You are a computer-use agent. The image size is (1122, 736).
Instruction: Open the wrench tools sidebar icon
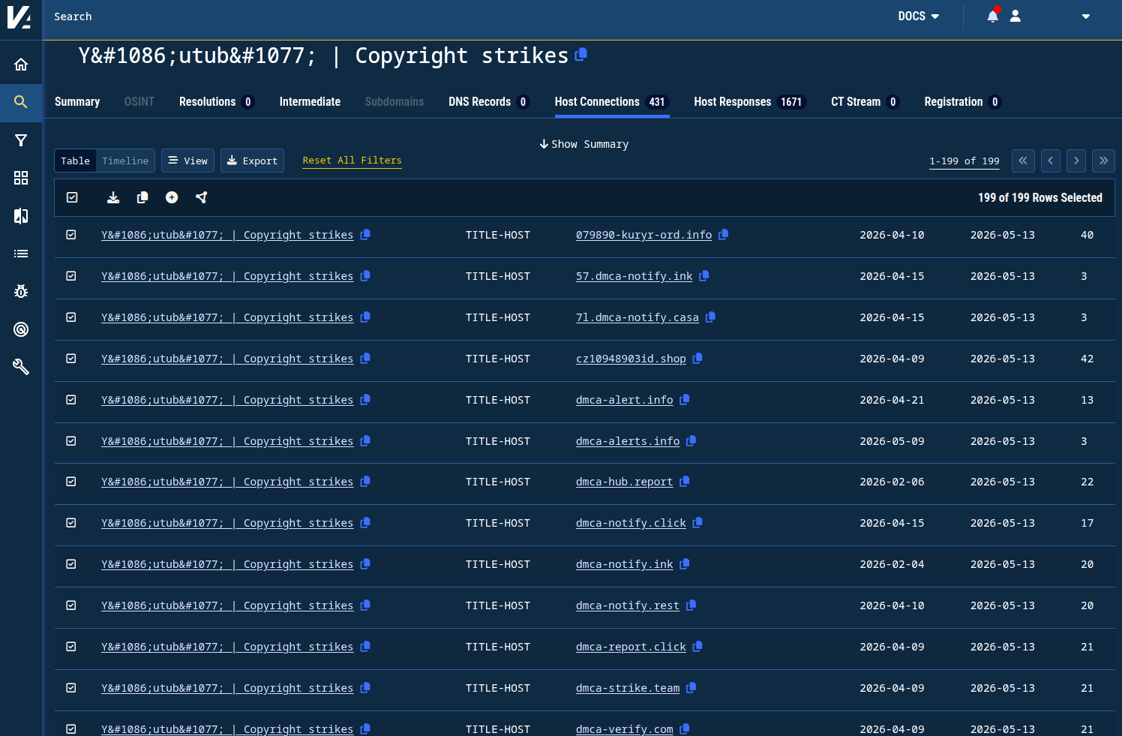click(21, 367)
